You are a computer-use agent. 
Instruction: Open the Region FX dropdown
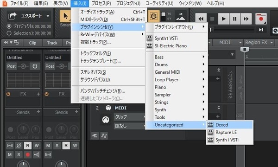point(272,43)
